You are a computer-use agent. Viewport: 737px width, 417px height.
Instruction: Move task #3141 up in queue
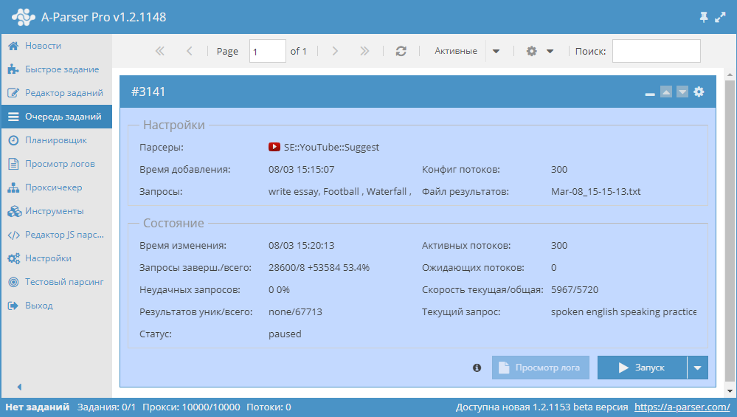(666, 92)
